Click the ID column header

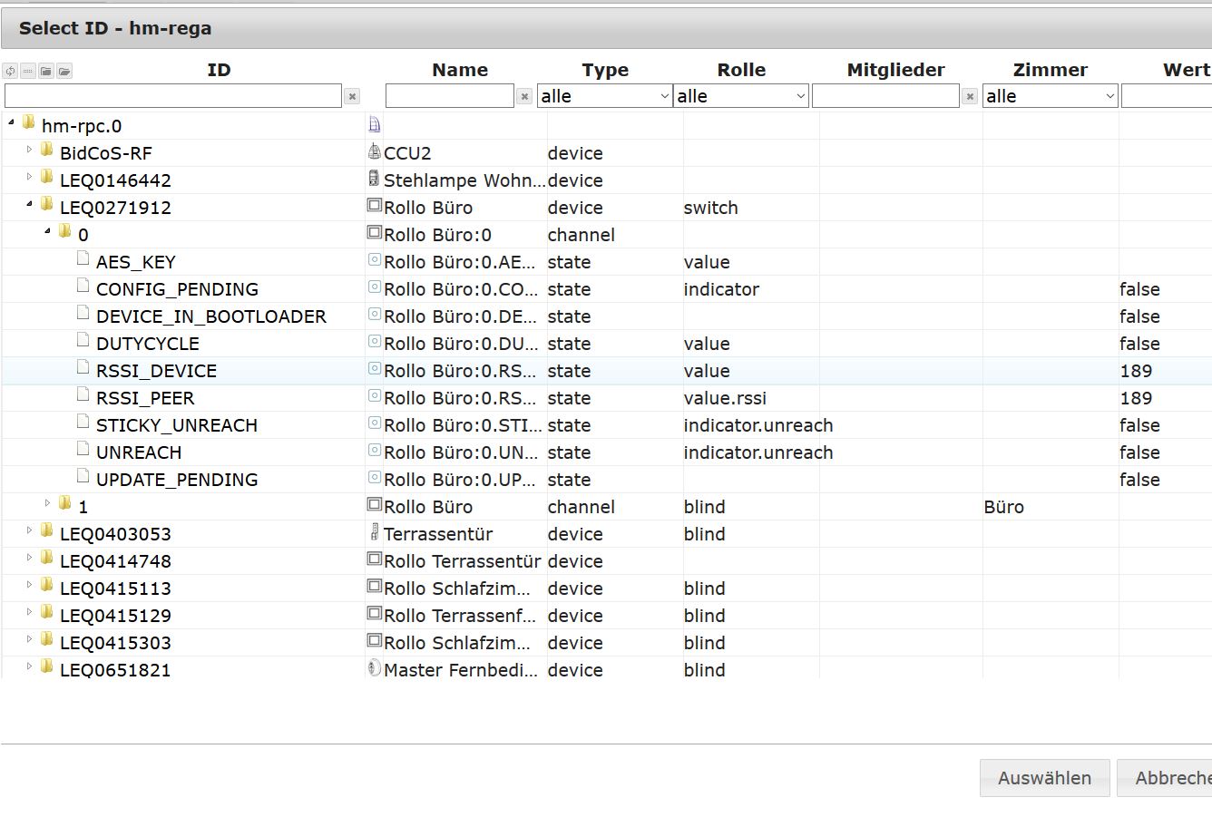click(x=219, y=70)
